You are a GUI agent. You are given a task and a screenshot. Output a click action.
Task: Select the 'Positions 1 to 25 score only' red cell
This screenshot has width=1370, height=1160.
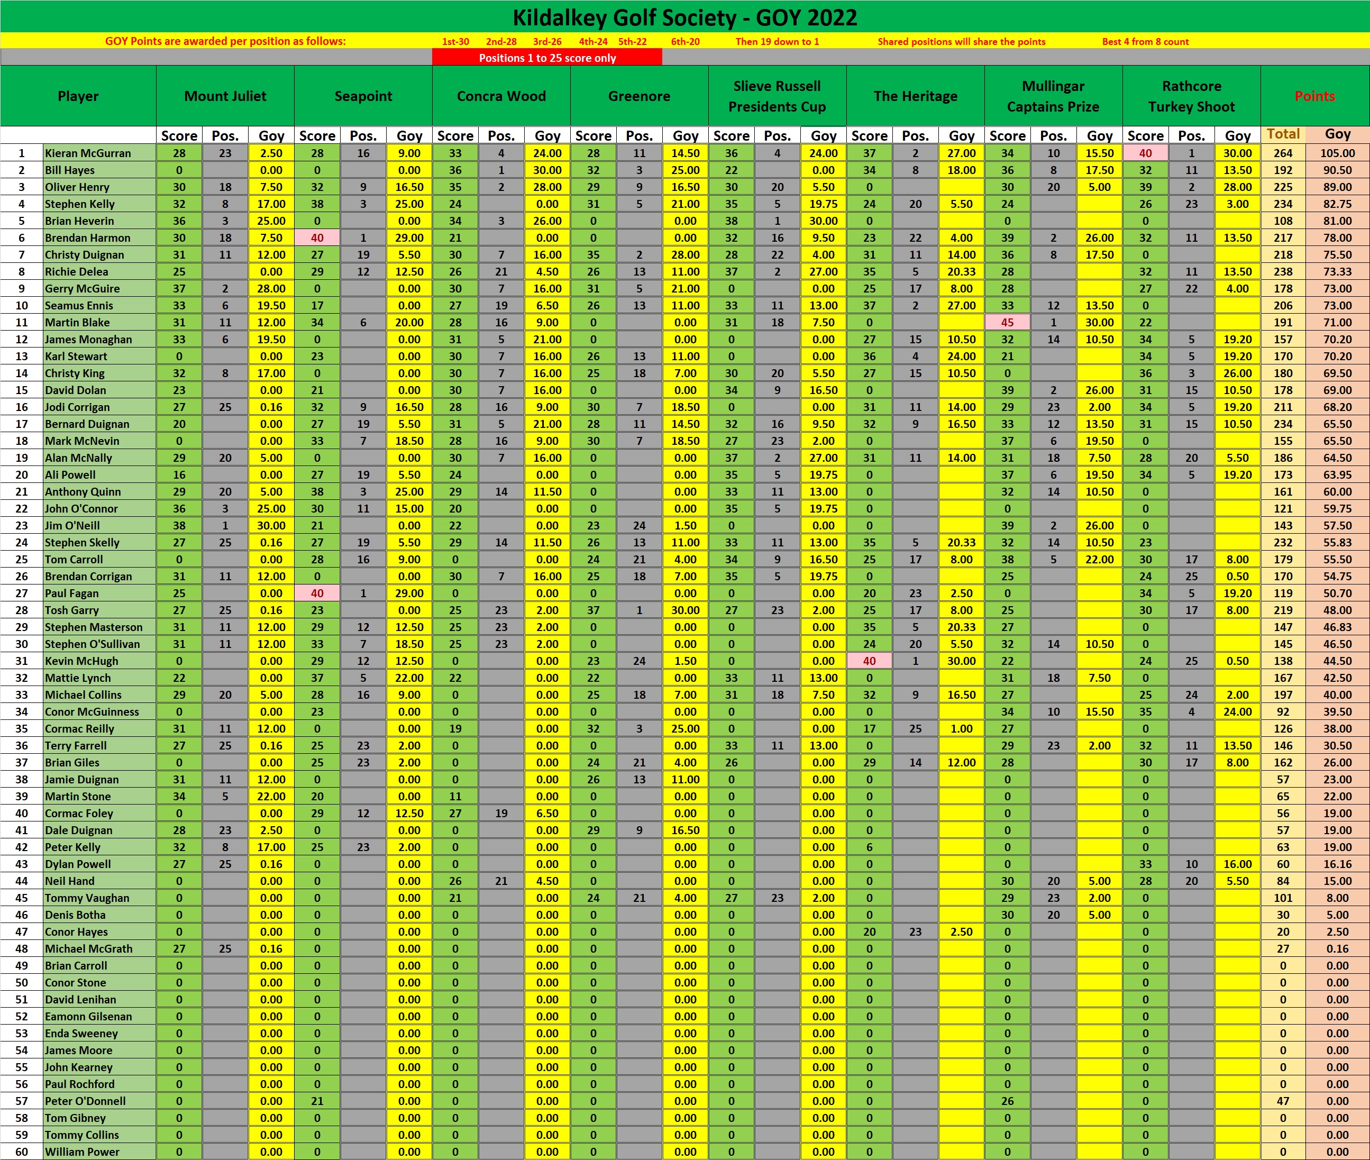547,58
